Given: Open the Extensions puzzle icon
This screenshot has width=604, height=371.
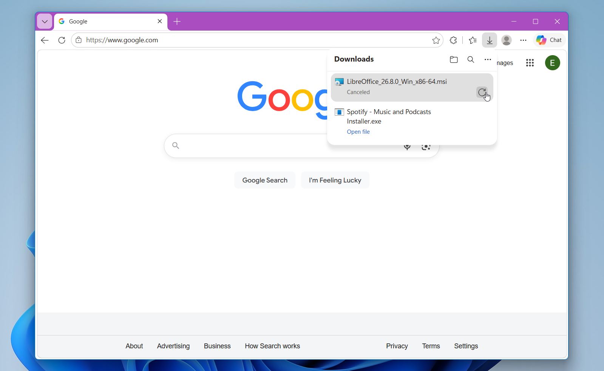Looking at the screenshot, I should (x=453, y=40).
